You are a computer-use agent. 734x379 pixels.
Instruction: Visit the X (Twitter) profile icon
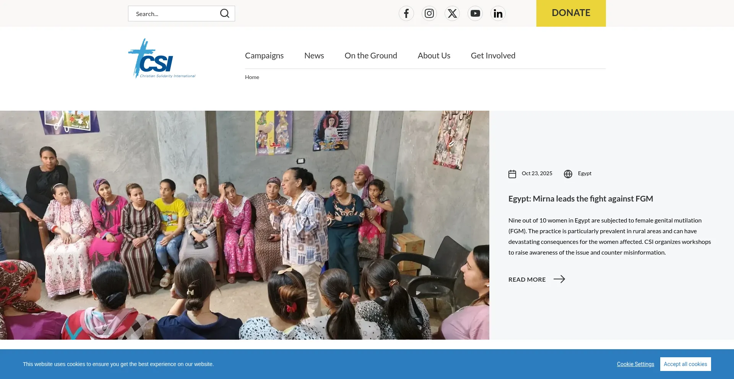pyautogui.click(x=452, y=14)
